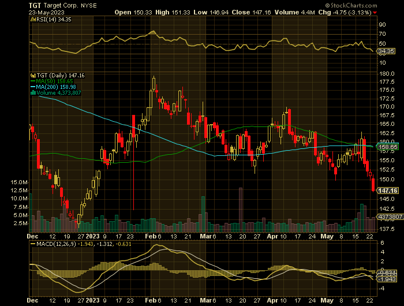404x306 pixels.
Task: Click the volume bars icon in legend
Action: 33,93
